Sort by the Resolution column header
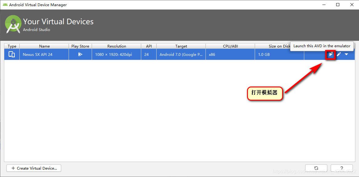The height and width of the screenshot is (177, 359). [x=117, y=46]
